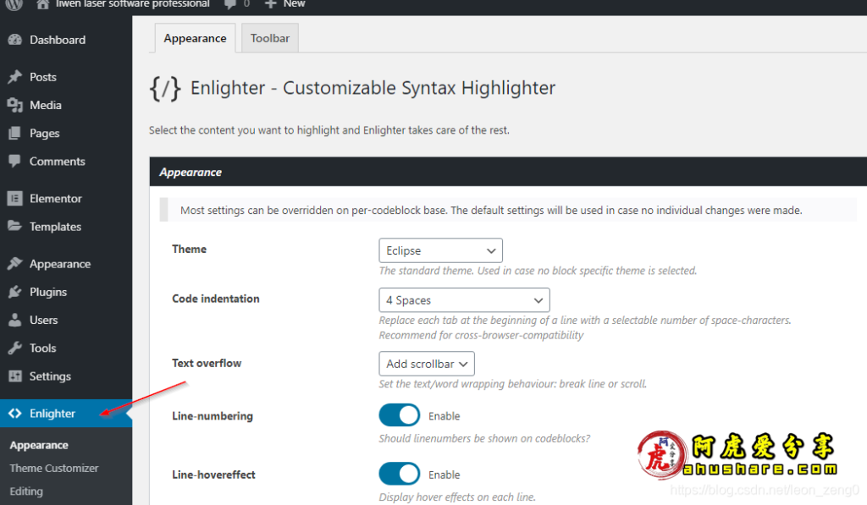The width and height of the screenshot is (867, 505).
Task: Turn off the Line-hovereffect toggle
Action: pyautogui.click(x=399, y=474)
